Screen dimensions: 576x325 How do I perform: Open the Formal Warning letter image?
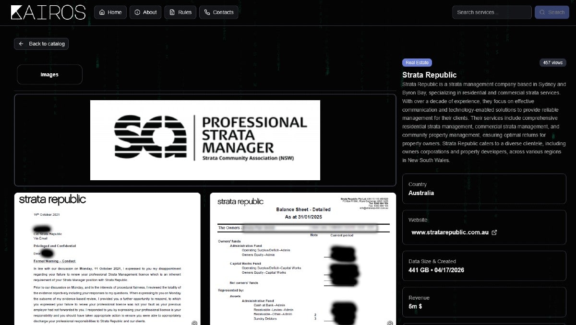(x=107, y=259)
